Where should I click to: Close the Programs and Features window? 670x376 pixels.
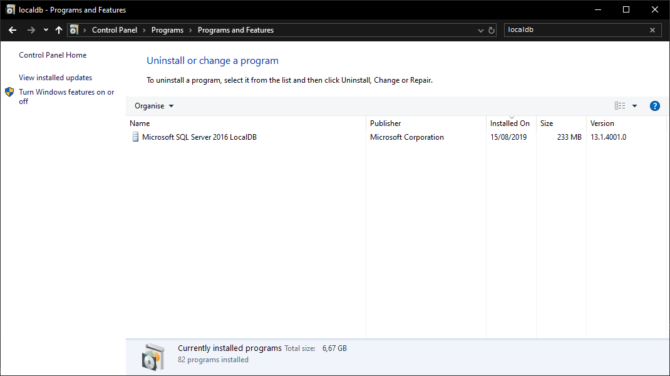point(654,9)
